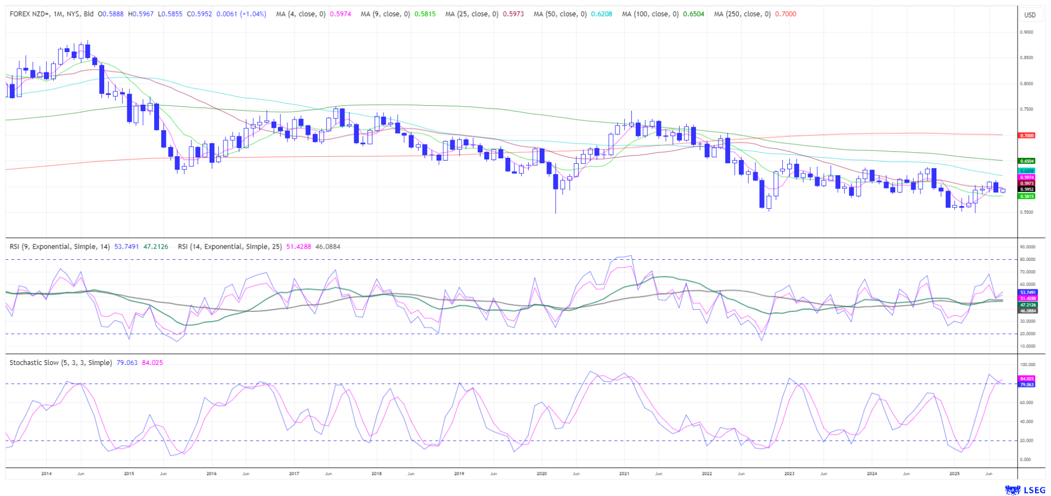This screenshot has width=1051, height=496.
Task: Click the bright green 0.5815 price tag
Action: point(1026,196)
